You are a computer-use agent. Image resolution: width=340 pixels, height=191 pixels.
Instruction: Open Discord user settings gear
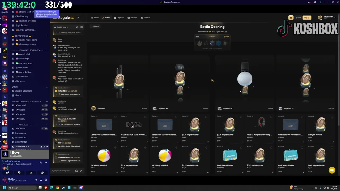pyautogui.click(x=46, y=180)
